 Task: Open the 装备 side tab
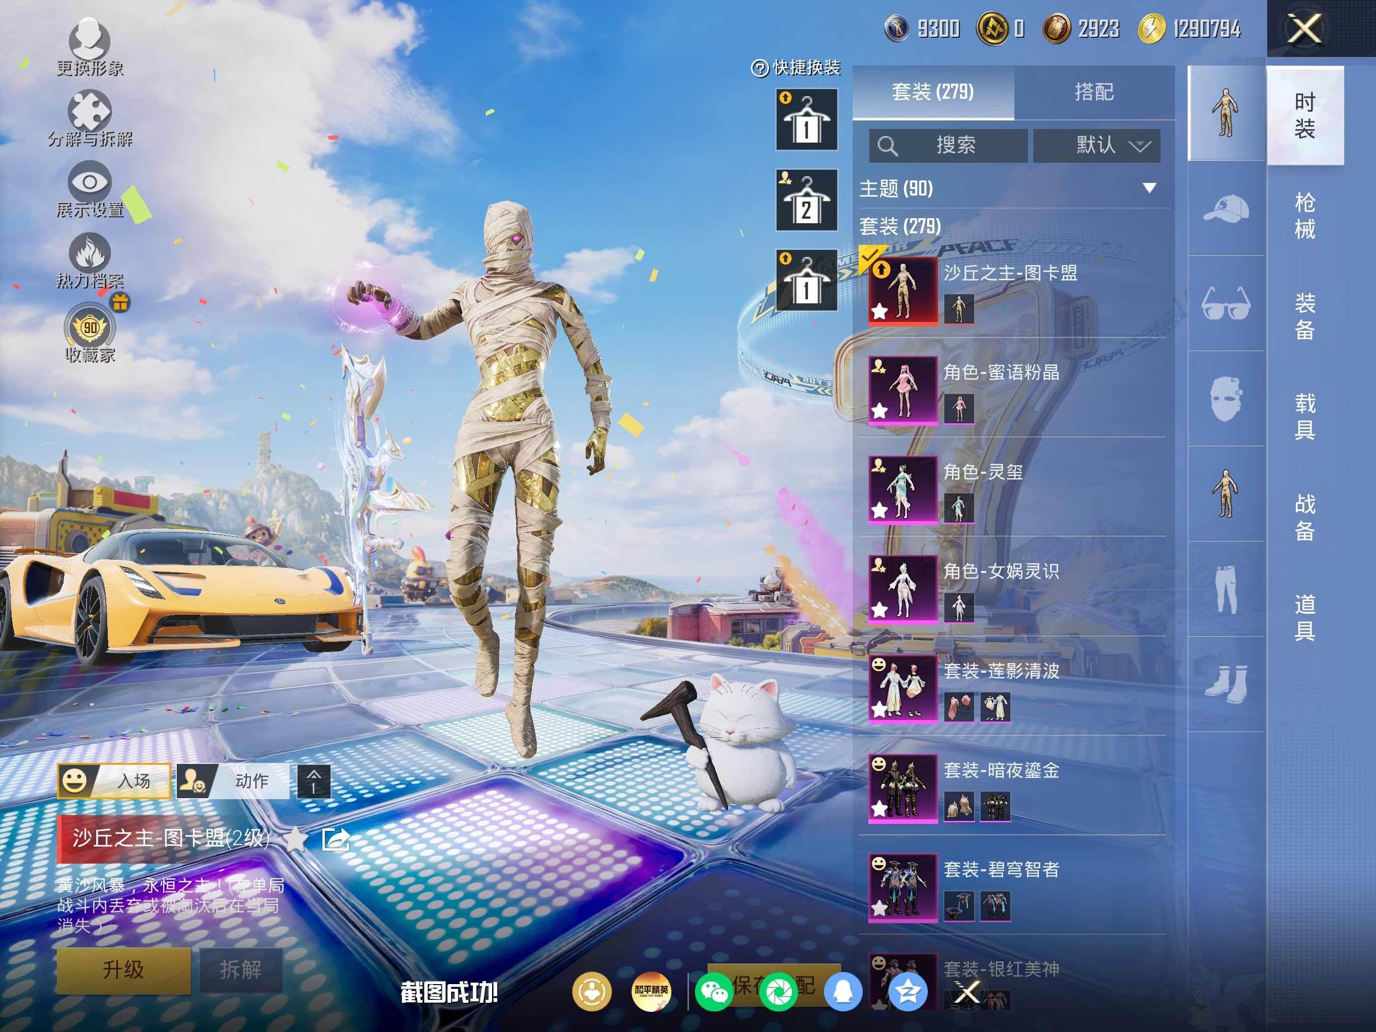point(1304,316)
